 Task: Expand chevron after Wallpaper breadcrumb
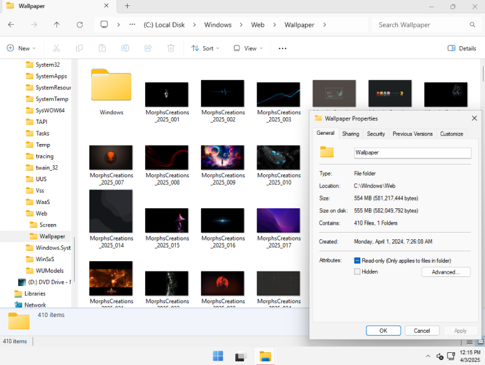pos(325,25)
